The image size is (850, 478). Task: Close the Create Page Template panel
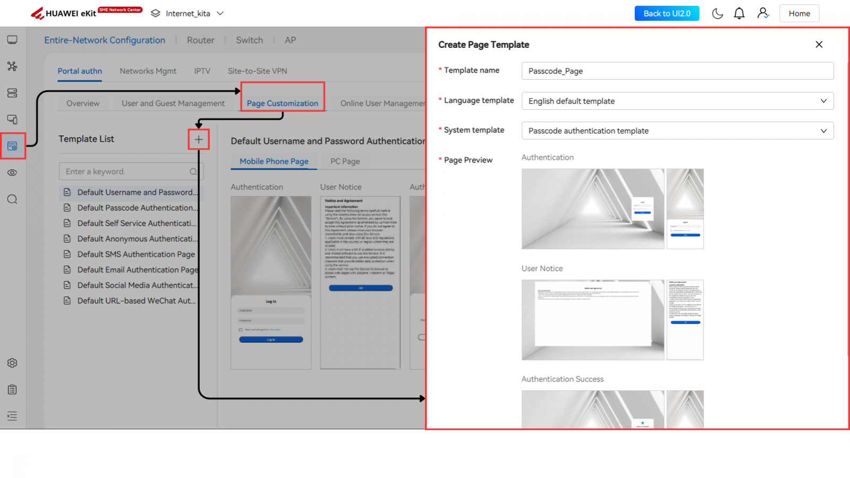819,45
